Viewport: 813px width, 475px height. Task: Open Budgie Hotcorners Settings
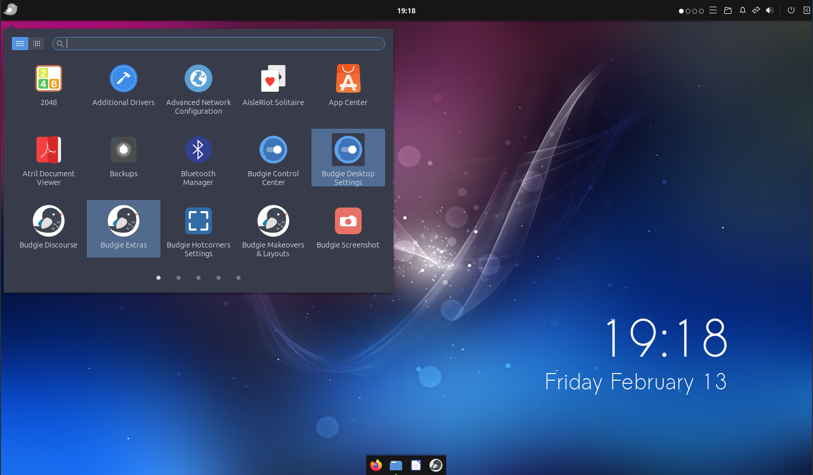click(x=199, y=229)
